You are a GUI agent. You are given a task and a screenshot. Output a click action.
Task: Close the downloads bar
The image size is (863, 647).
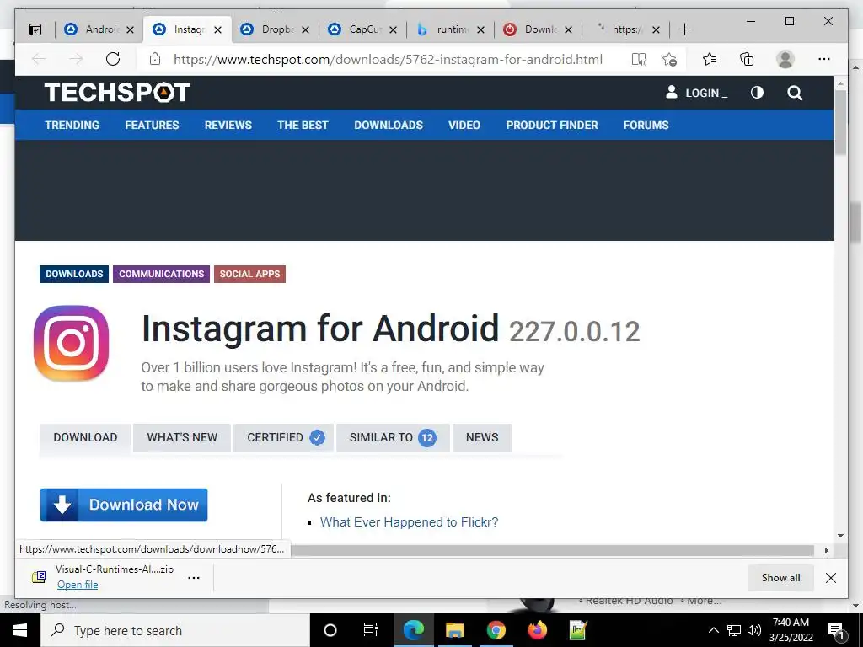point(831,578)
